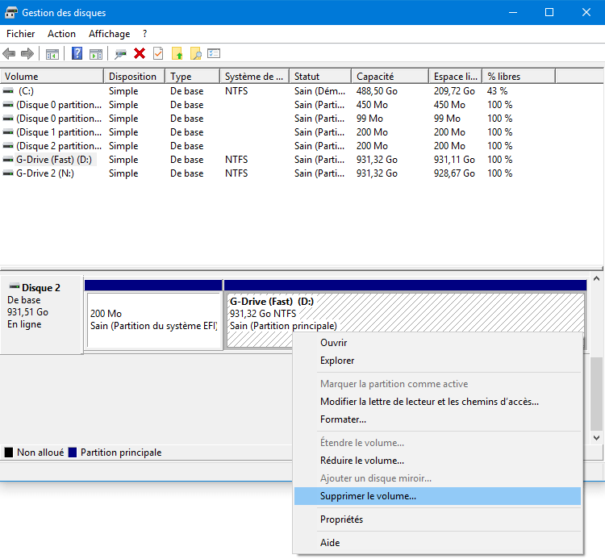
Task: Choose 'Formater...' from the context menu
Action: [343, 419]
